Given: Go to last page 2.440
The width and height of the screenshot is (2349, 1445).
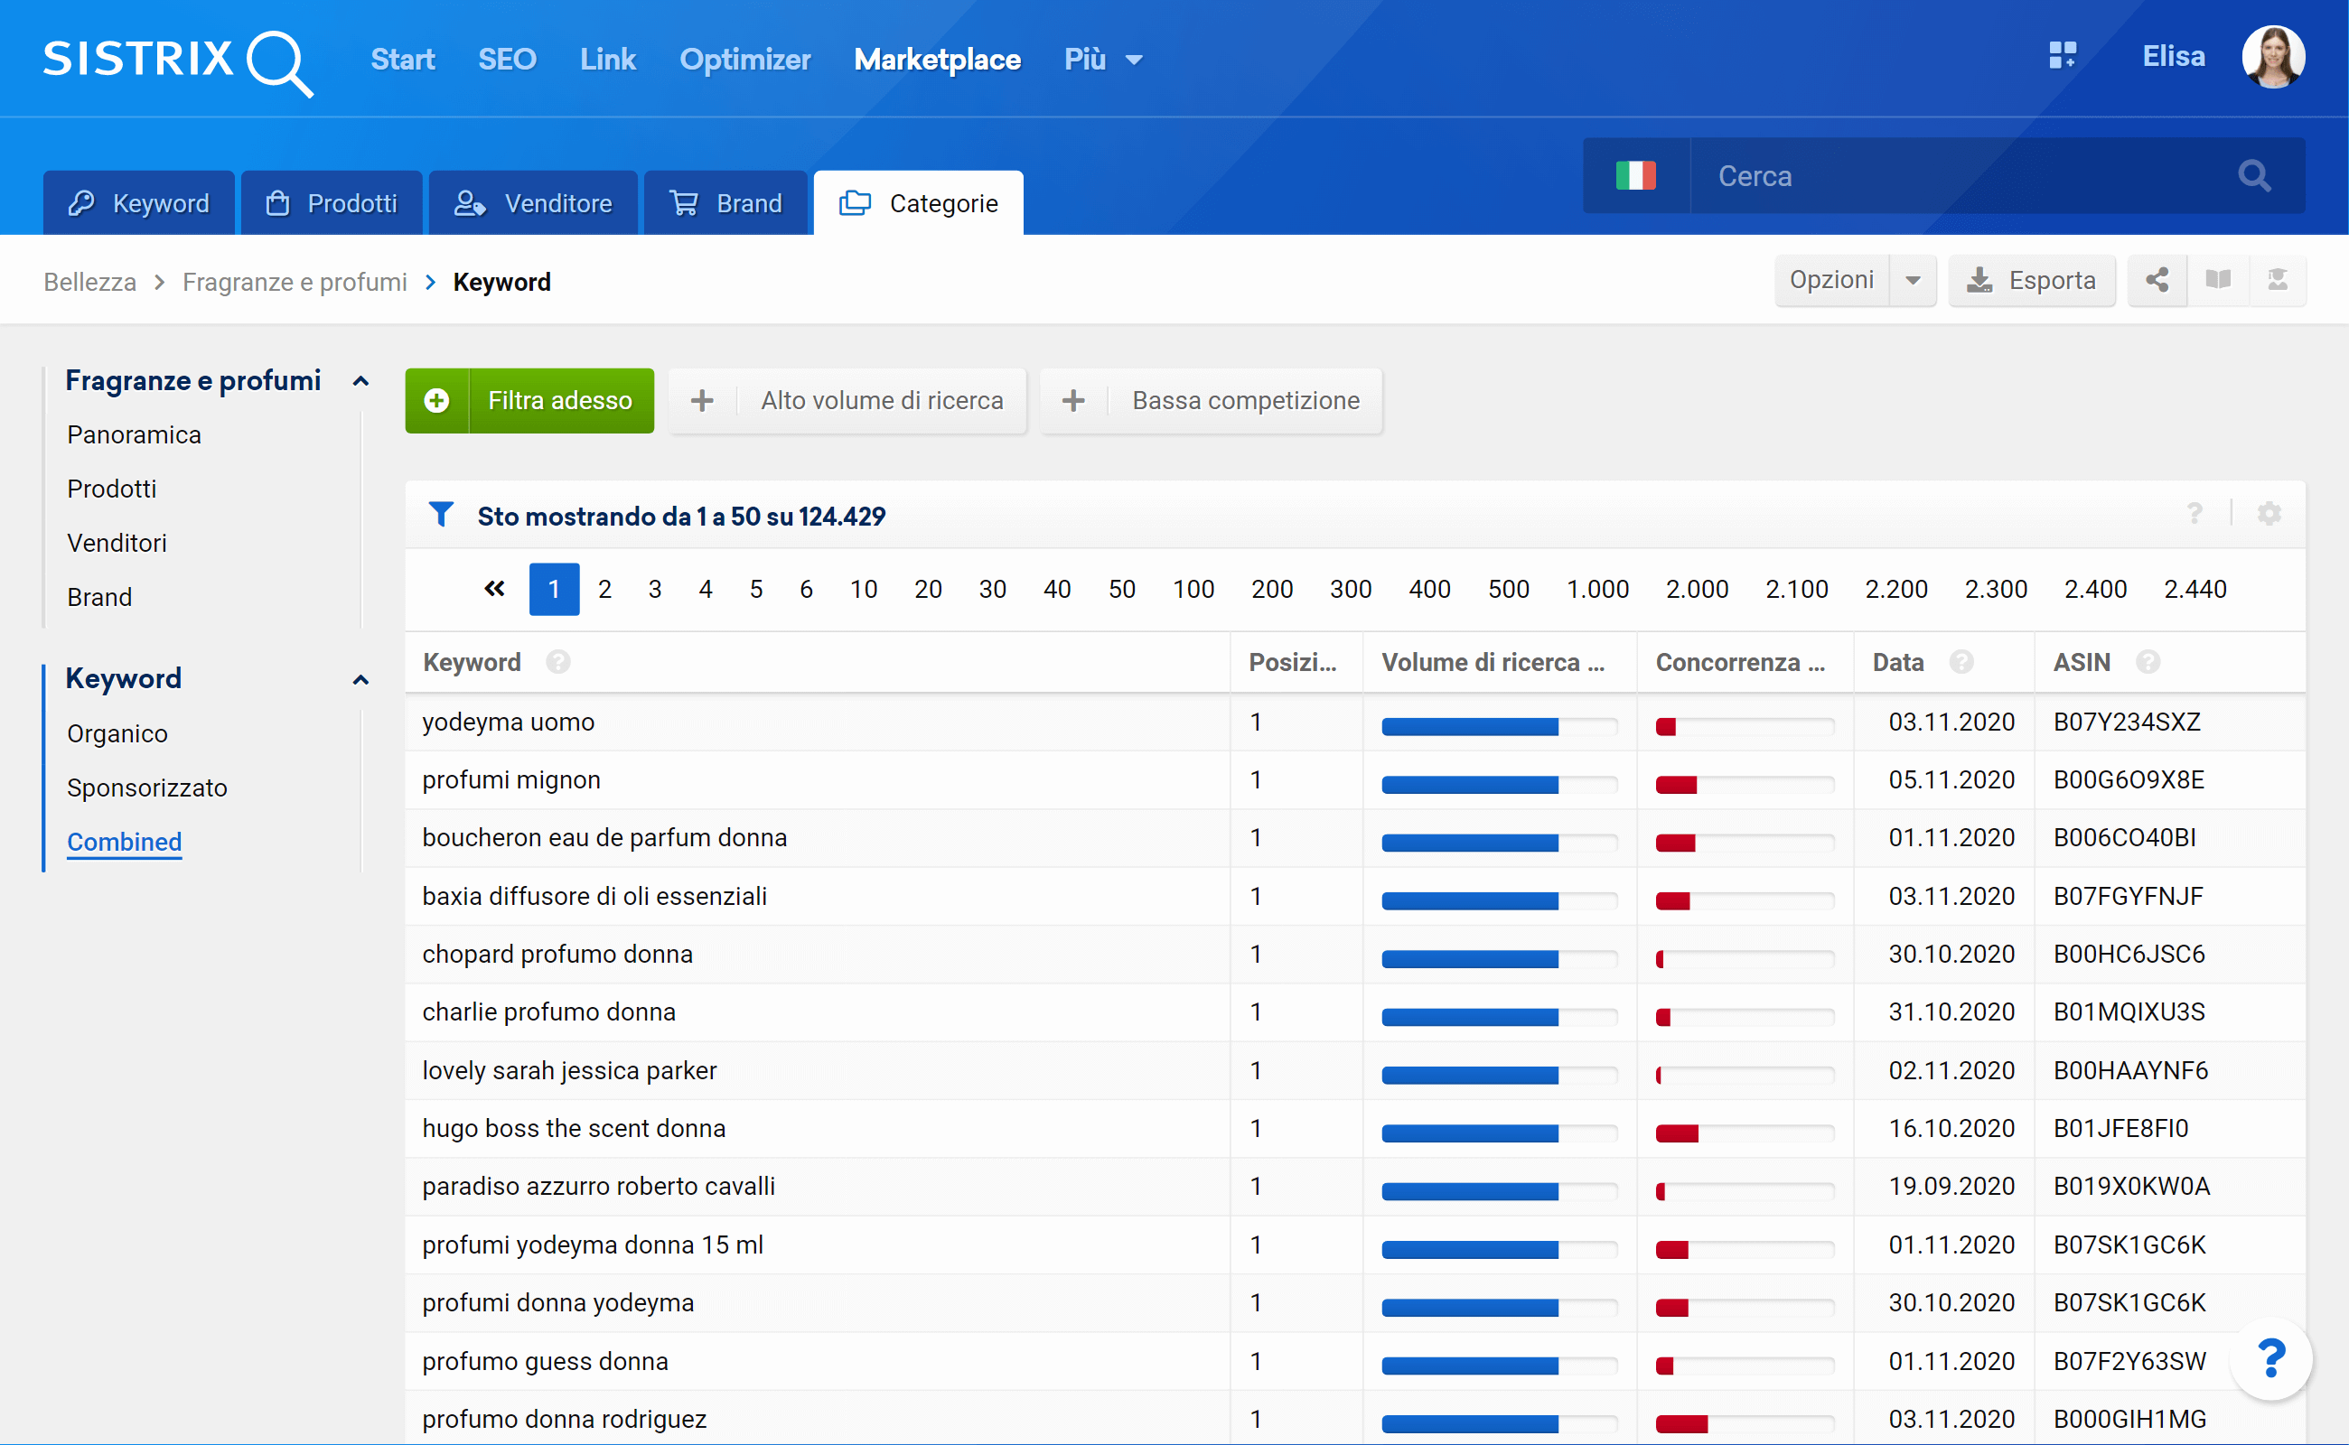Looking at the screenshot, I should 2195,589.
